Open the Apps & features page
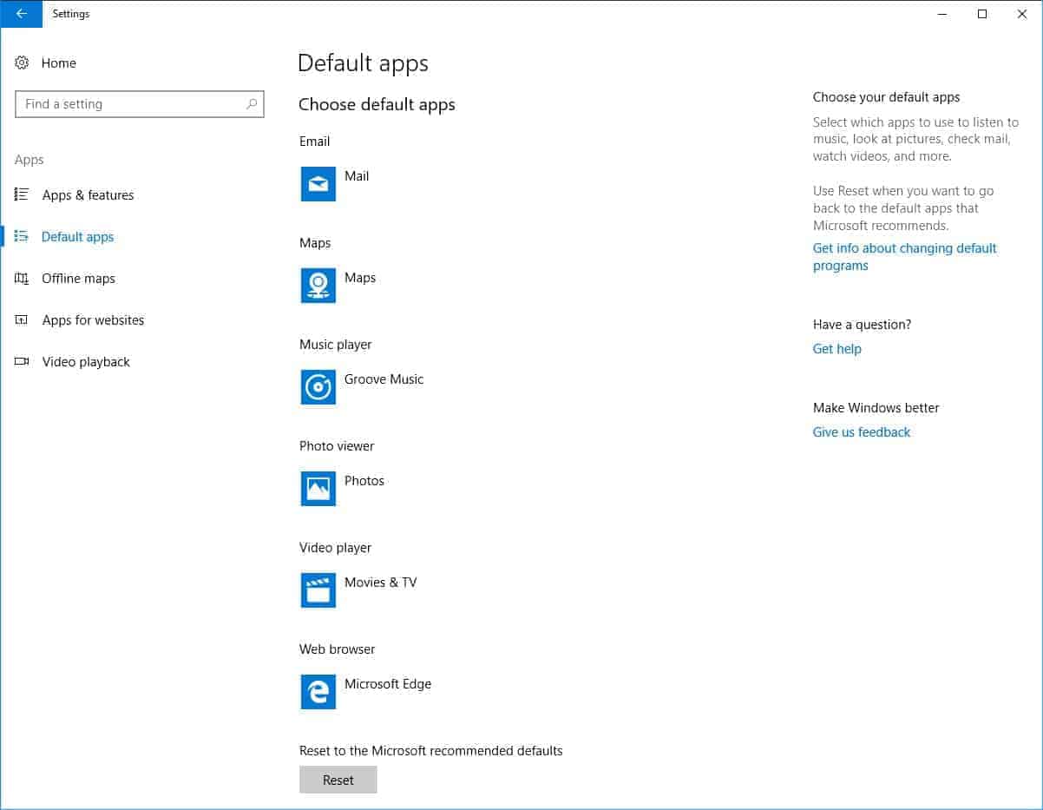1043x810 pixels. click(88, 194)
